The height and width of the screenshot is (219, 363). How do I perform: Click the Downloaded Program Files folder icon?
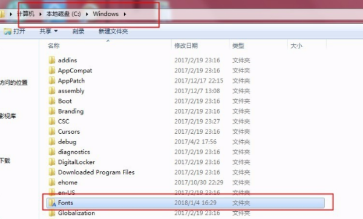[52, 172]
